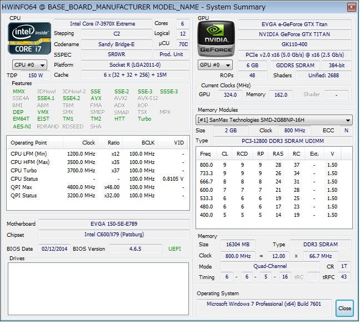Screen dimensions: 360x323
Task: Click the Turbo feature label
Action: pos(144,119)
